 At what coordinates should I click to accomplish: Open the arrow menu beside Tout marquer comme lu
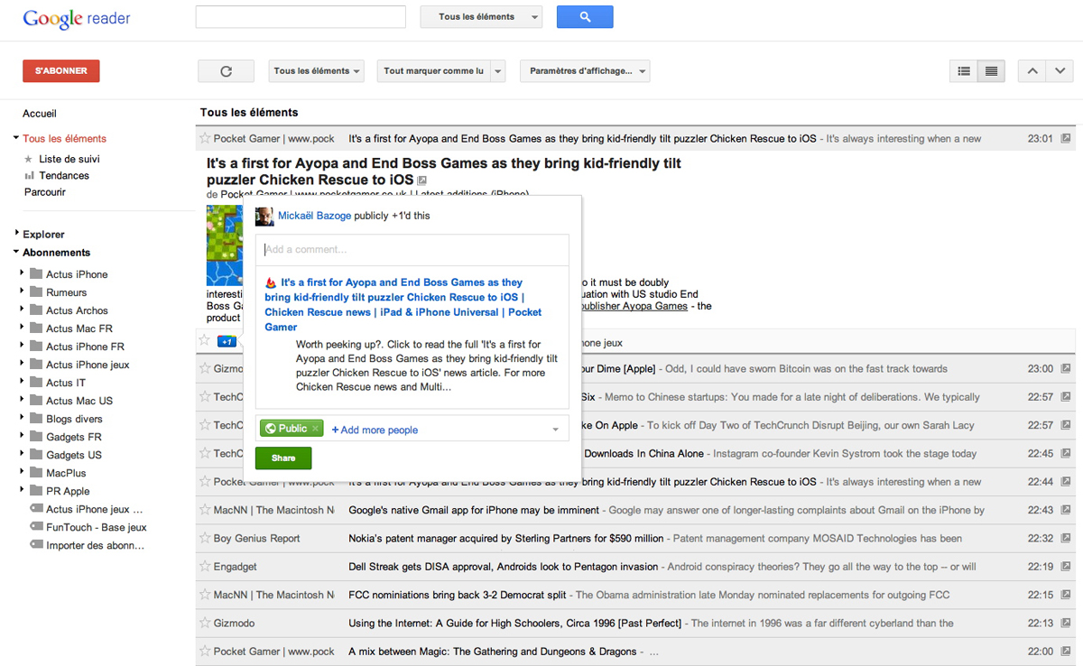[498, 71]
